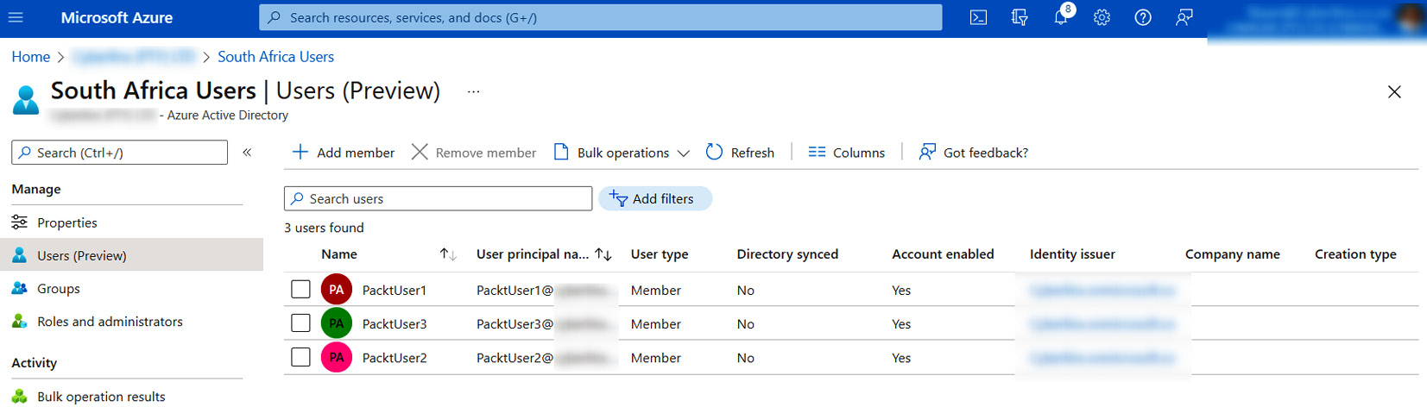Focus the Search users field
This screenshot has height=407, width=1427.
point(439,198)
